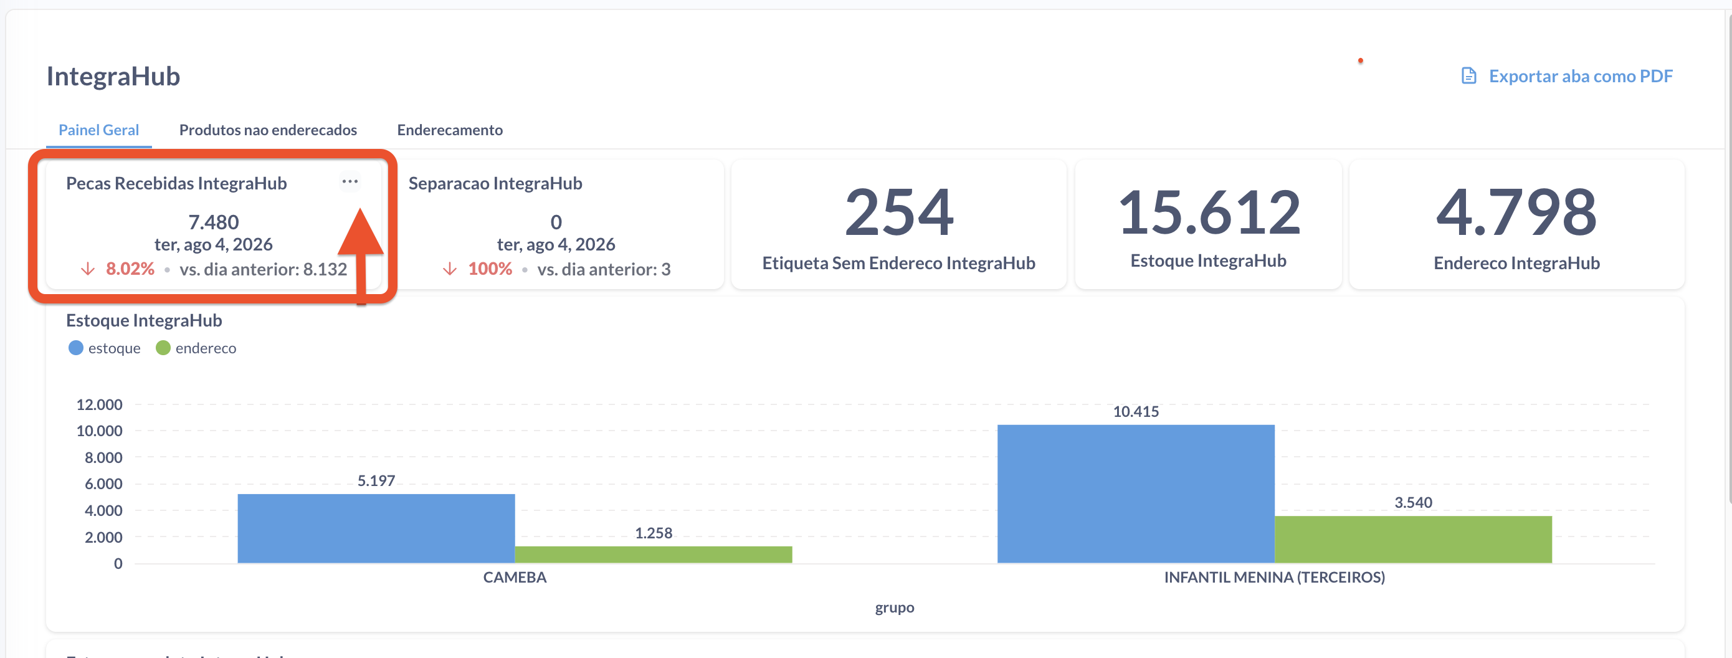Open the Pecas Recebidas IntegraHub card title

click(x=176, y=183)
